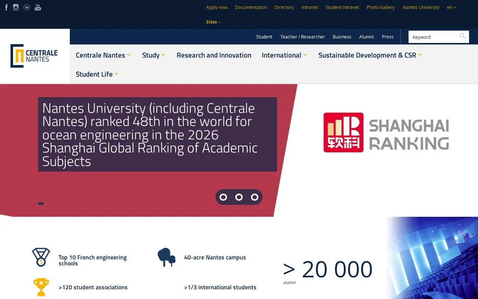
Task: Open the Directory link
Action: pyautogui.click(x=284, y=7)
